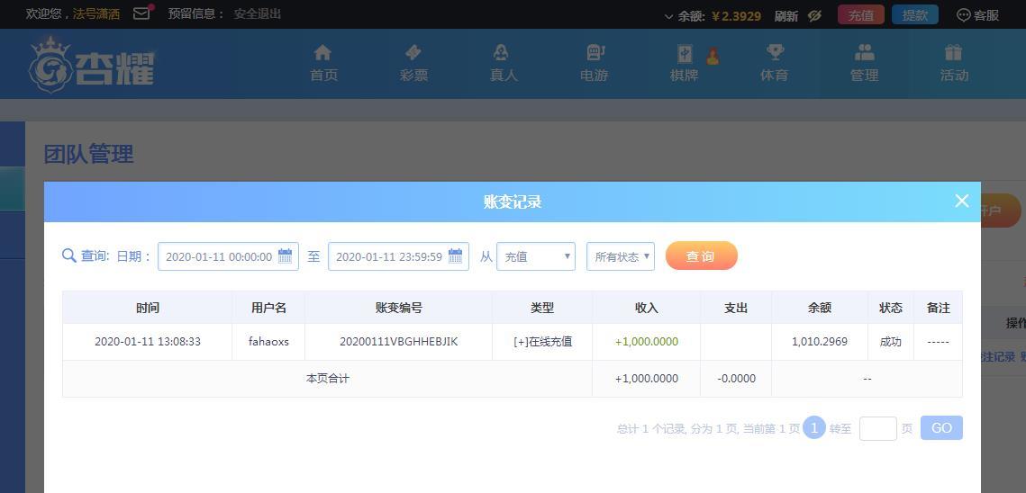The width and height of the screenshot is (1026, 493).
Task: Click the 团队管理 page heading
Action: [88, 155]
